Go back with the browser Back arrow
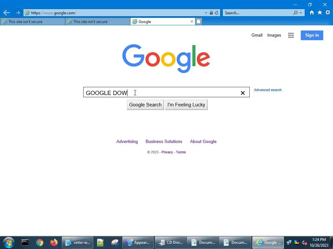 (7, 13)
